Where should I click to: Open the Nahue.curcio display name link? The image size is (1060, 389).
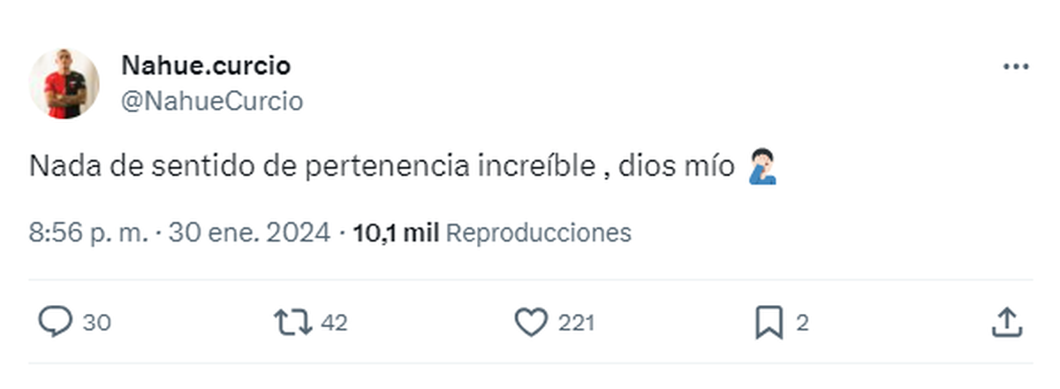[x=205, y=65]
